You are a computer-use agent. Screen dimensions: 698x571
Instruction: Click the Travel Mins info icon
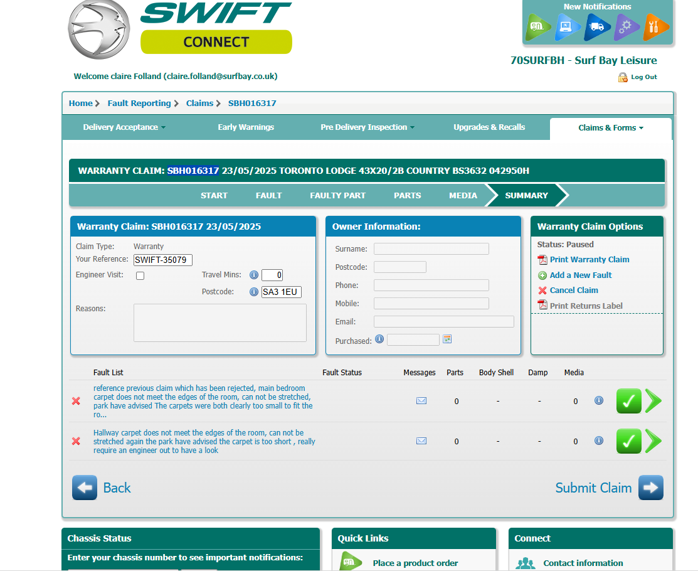pyautogui.click(x=254, y=275)
